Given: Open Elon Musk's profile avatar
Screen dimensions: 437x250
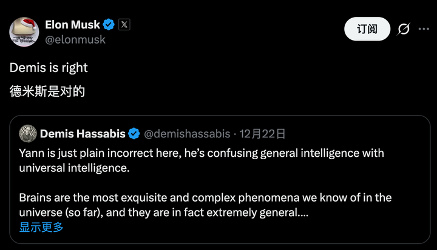Looking at the screenshot, I should [24, 31].
